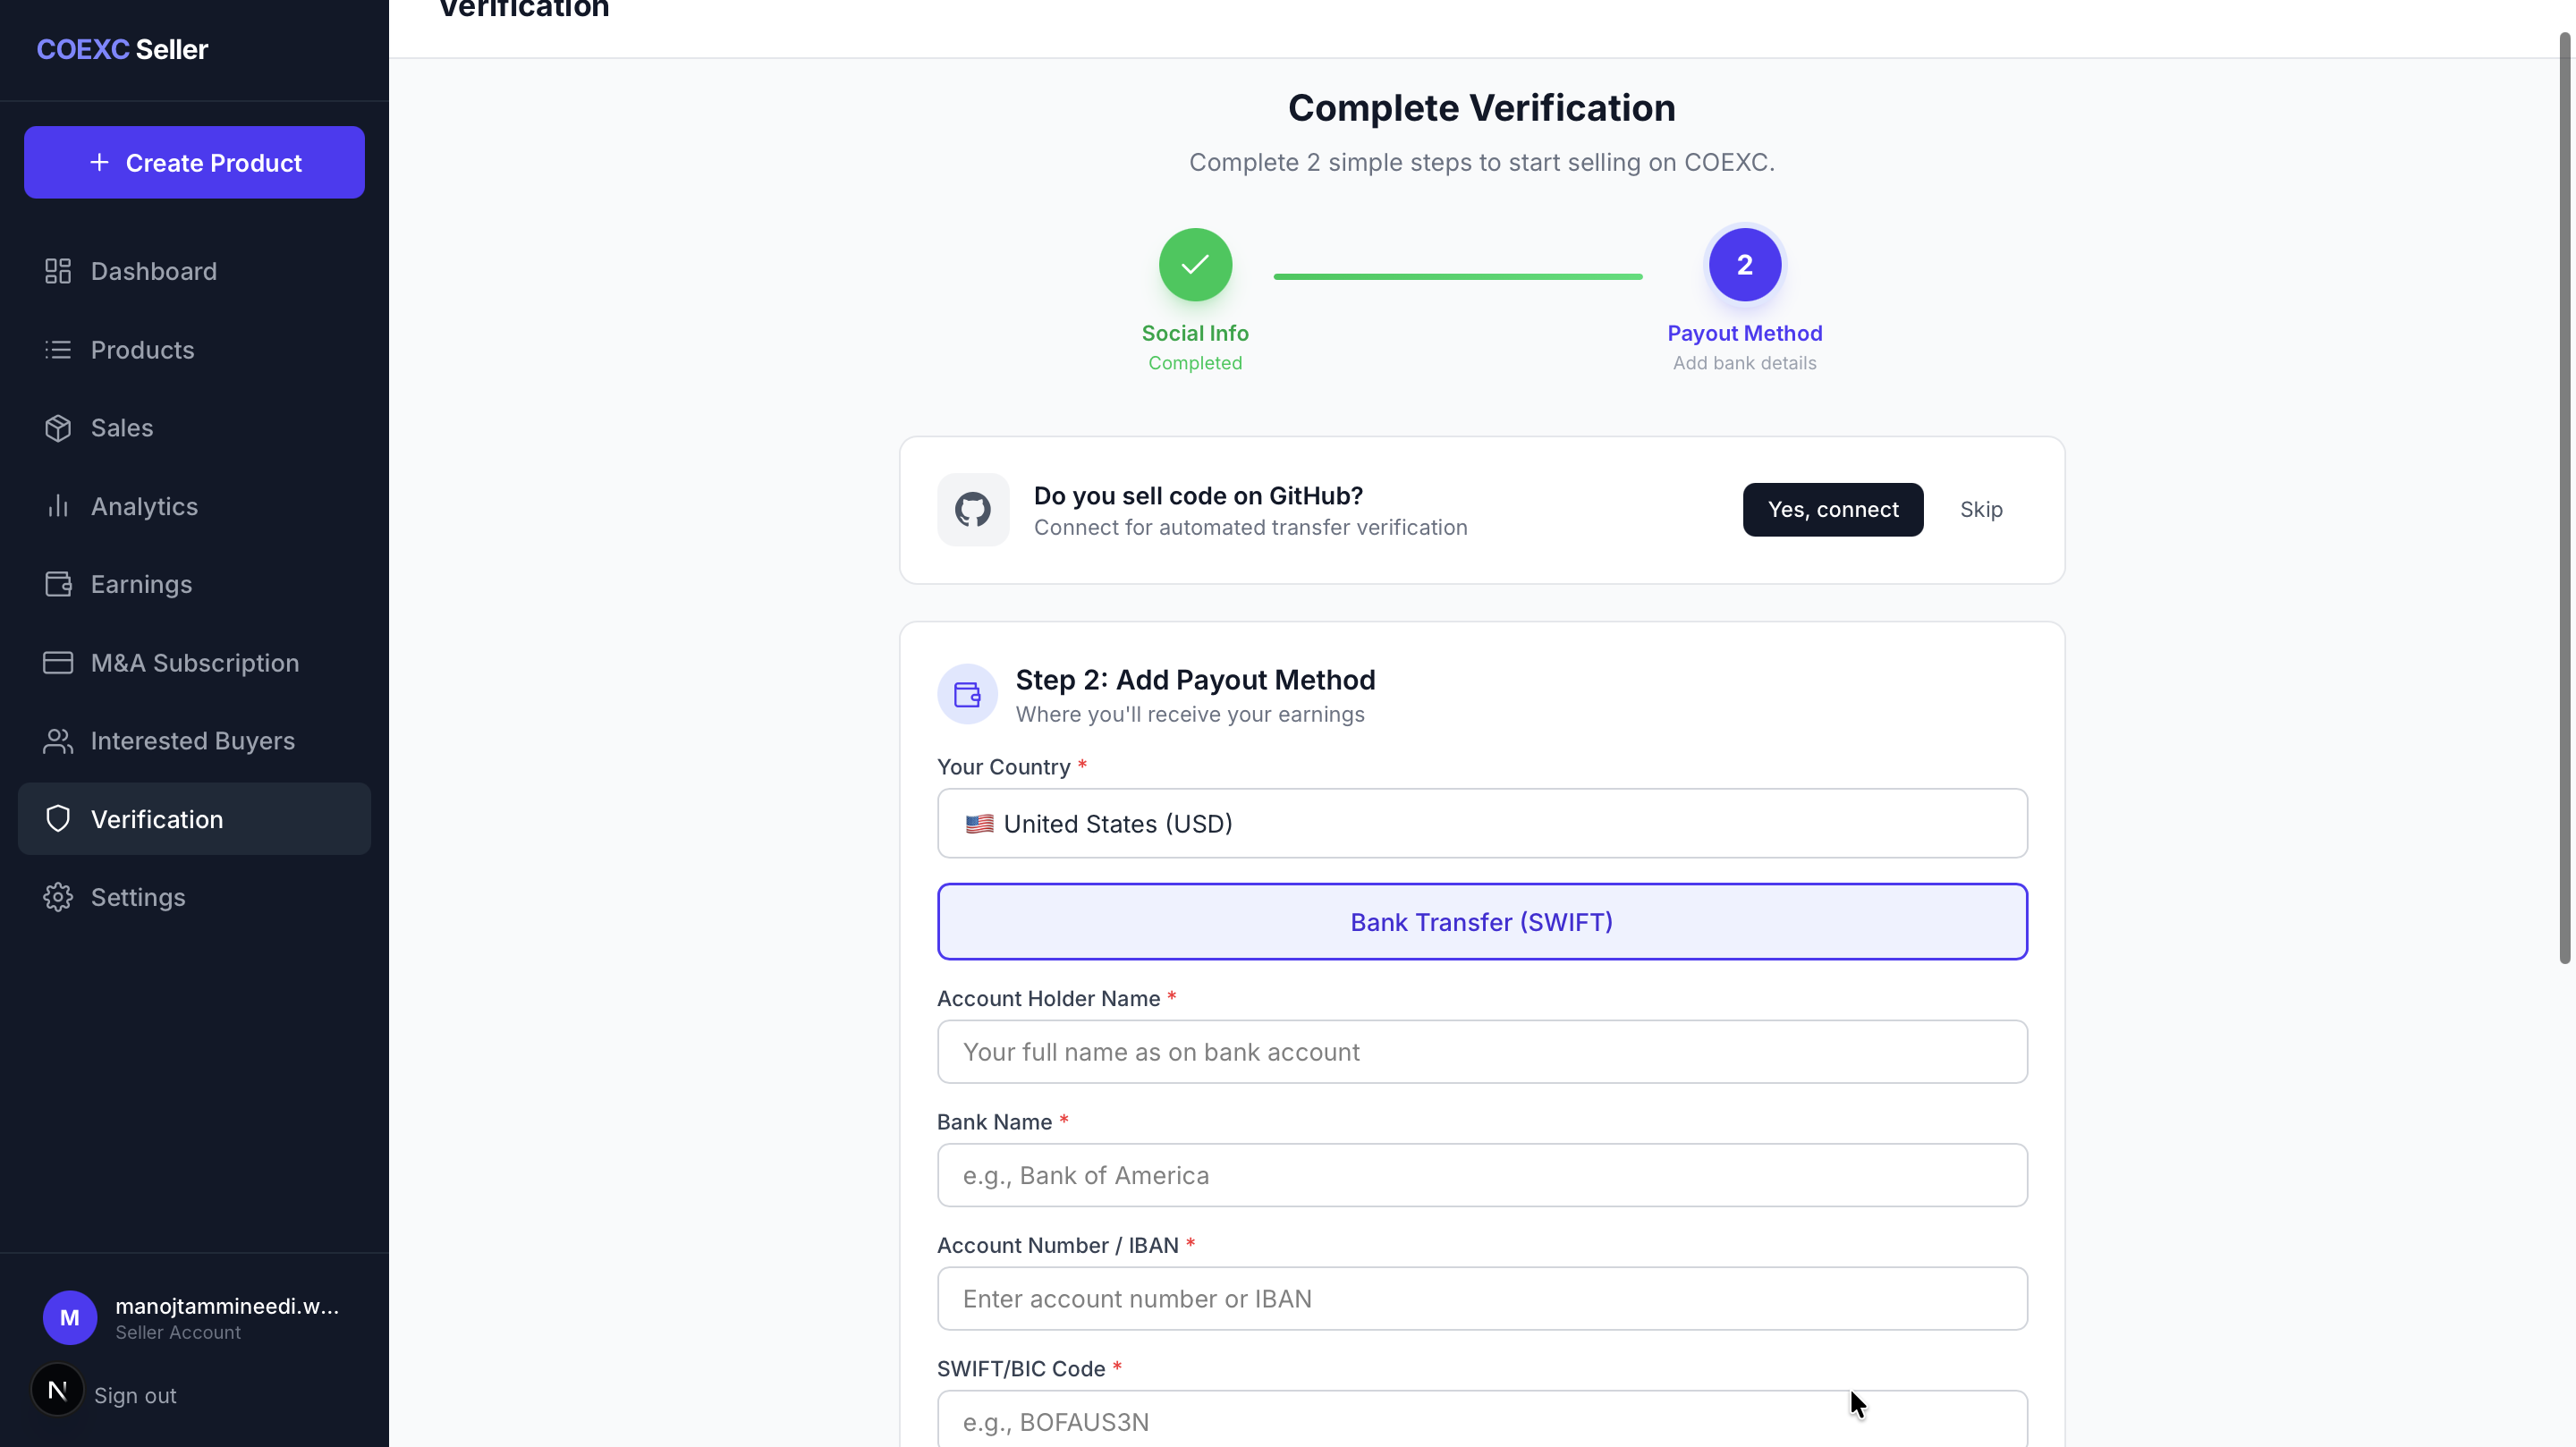
Task: Click Sign out at the bottom
Action: [x=136, y=1395]
